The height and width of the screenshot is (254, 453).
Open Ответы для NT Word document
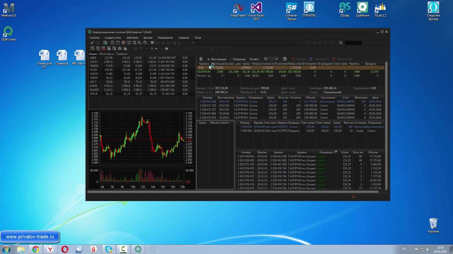44,59
